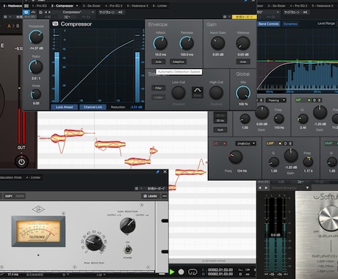Click the A>B compare label in the Heatwave plugin
The width and height of the screenshot is (338, 279).
[13, 26]
